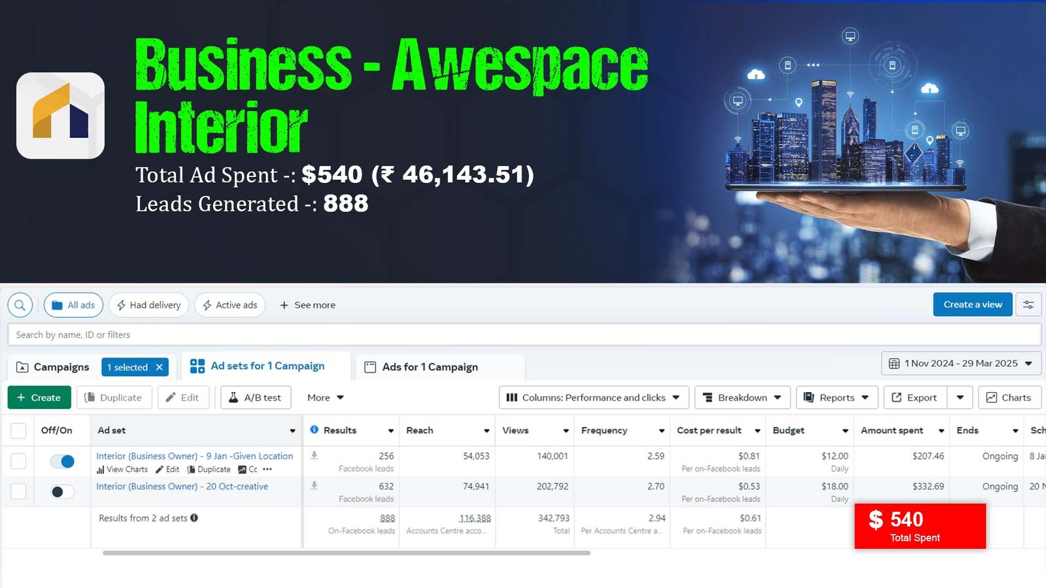The width and height of the screenshot is (1046, 588).
Task: Tick the select-all checkbox in table header
Action: (18, 431)
